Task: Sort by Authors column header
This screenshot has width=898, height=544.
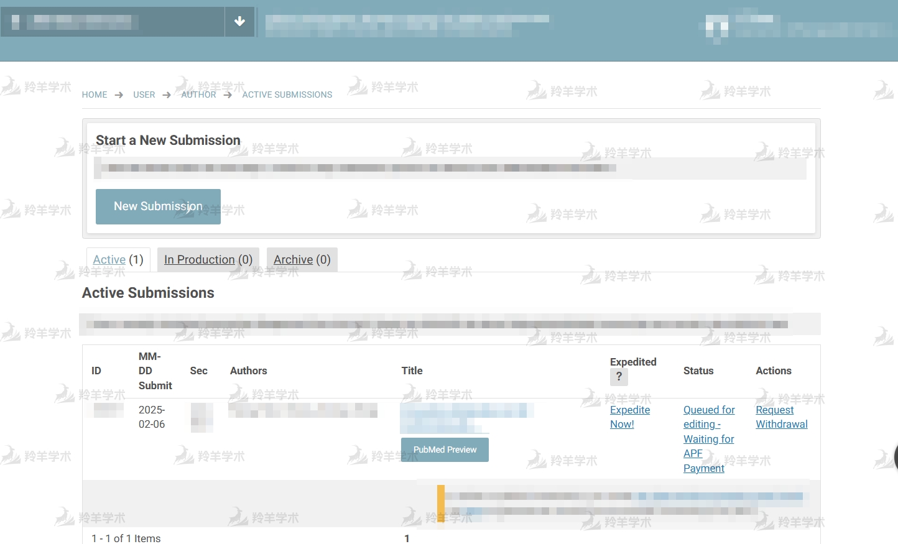Action: coord(249,371)
